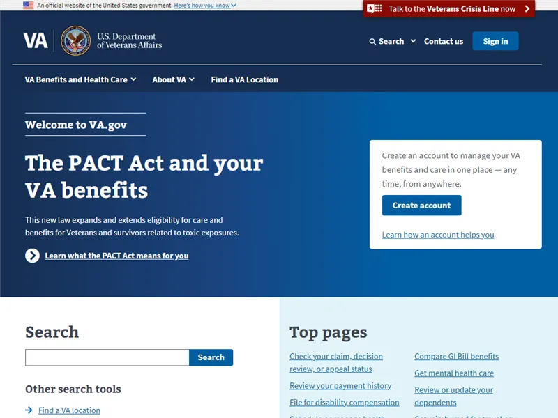Click the circled arrow icon beside PACT Act link

(x=32, y=256)
